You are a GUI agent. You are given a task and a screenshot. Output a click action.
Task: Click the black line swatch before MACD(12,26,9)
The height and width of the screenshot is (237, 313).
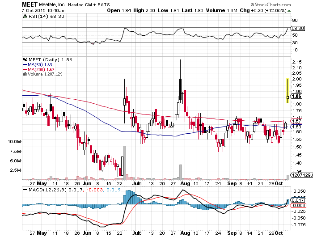click(25, 190)
